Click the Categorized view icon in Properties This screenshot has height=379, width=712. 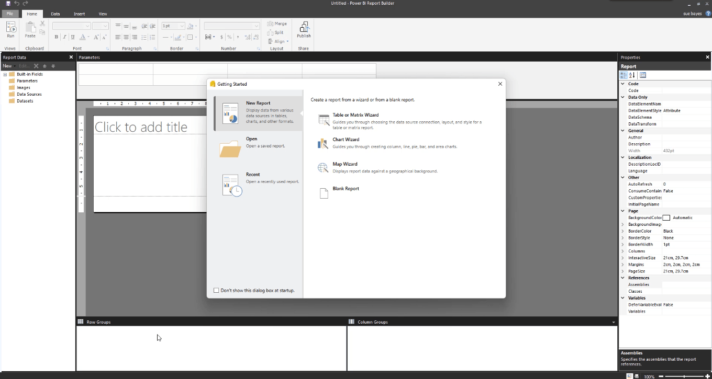pos(624,75)
